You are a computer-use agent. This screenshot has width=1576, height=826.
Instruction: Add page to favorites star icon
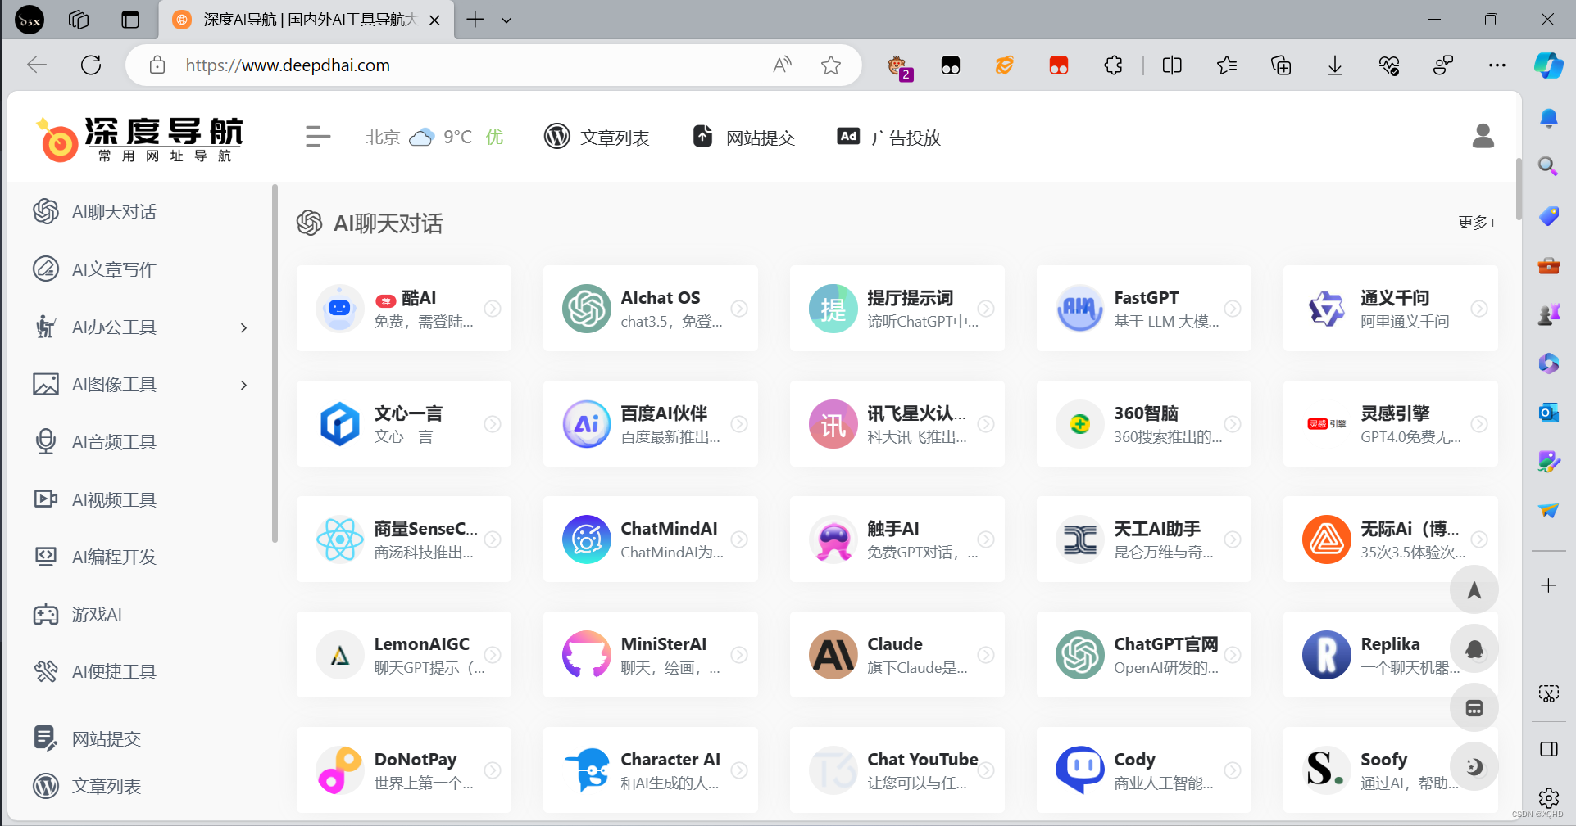(x=831, y=65)
